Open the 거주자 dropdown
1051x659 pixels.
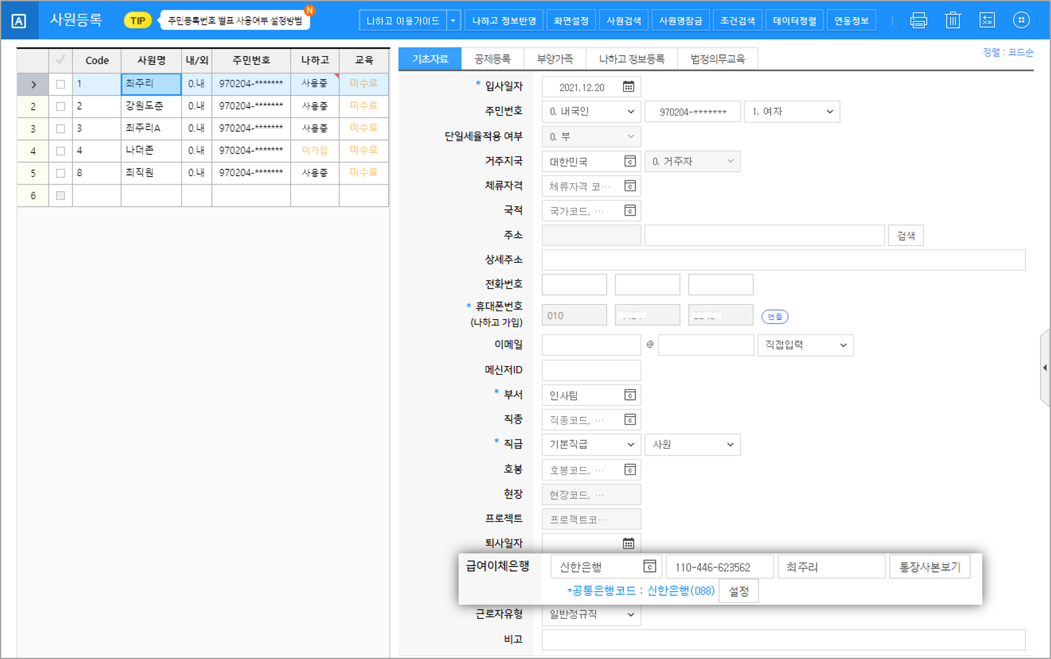click(x=692, y=162)
